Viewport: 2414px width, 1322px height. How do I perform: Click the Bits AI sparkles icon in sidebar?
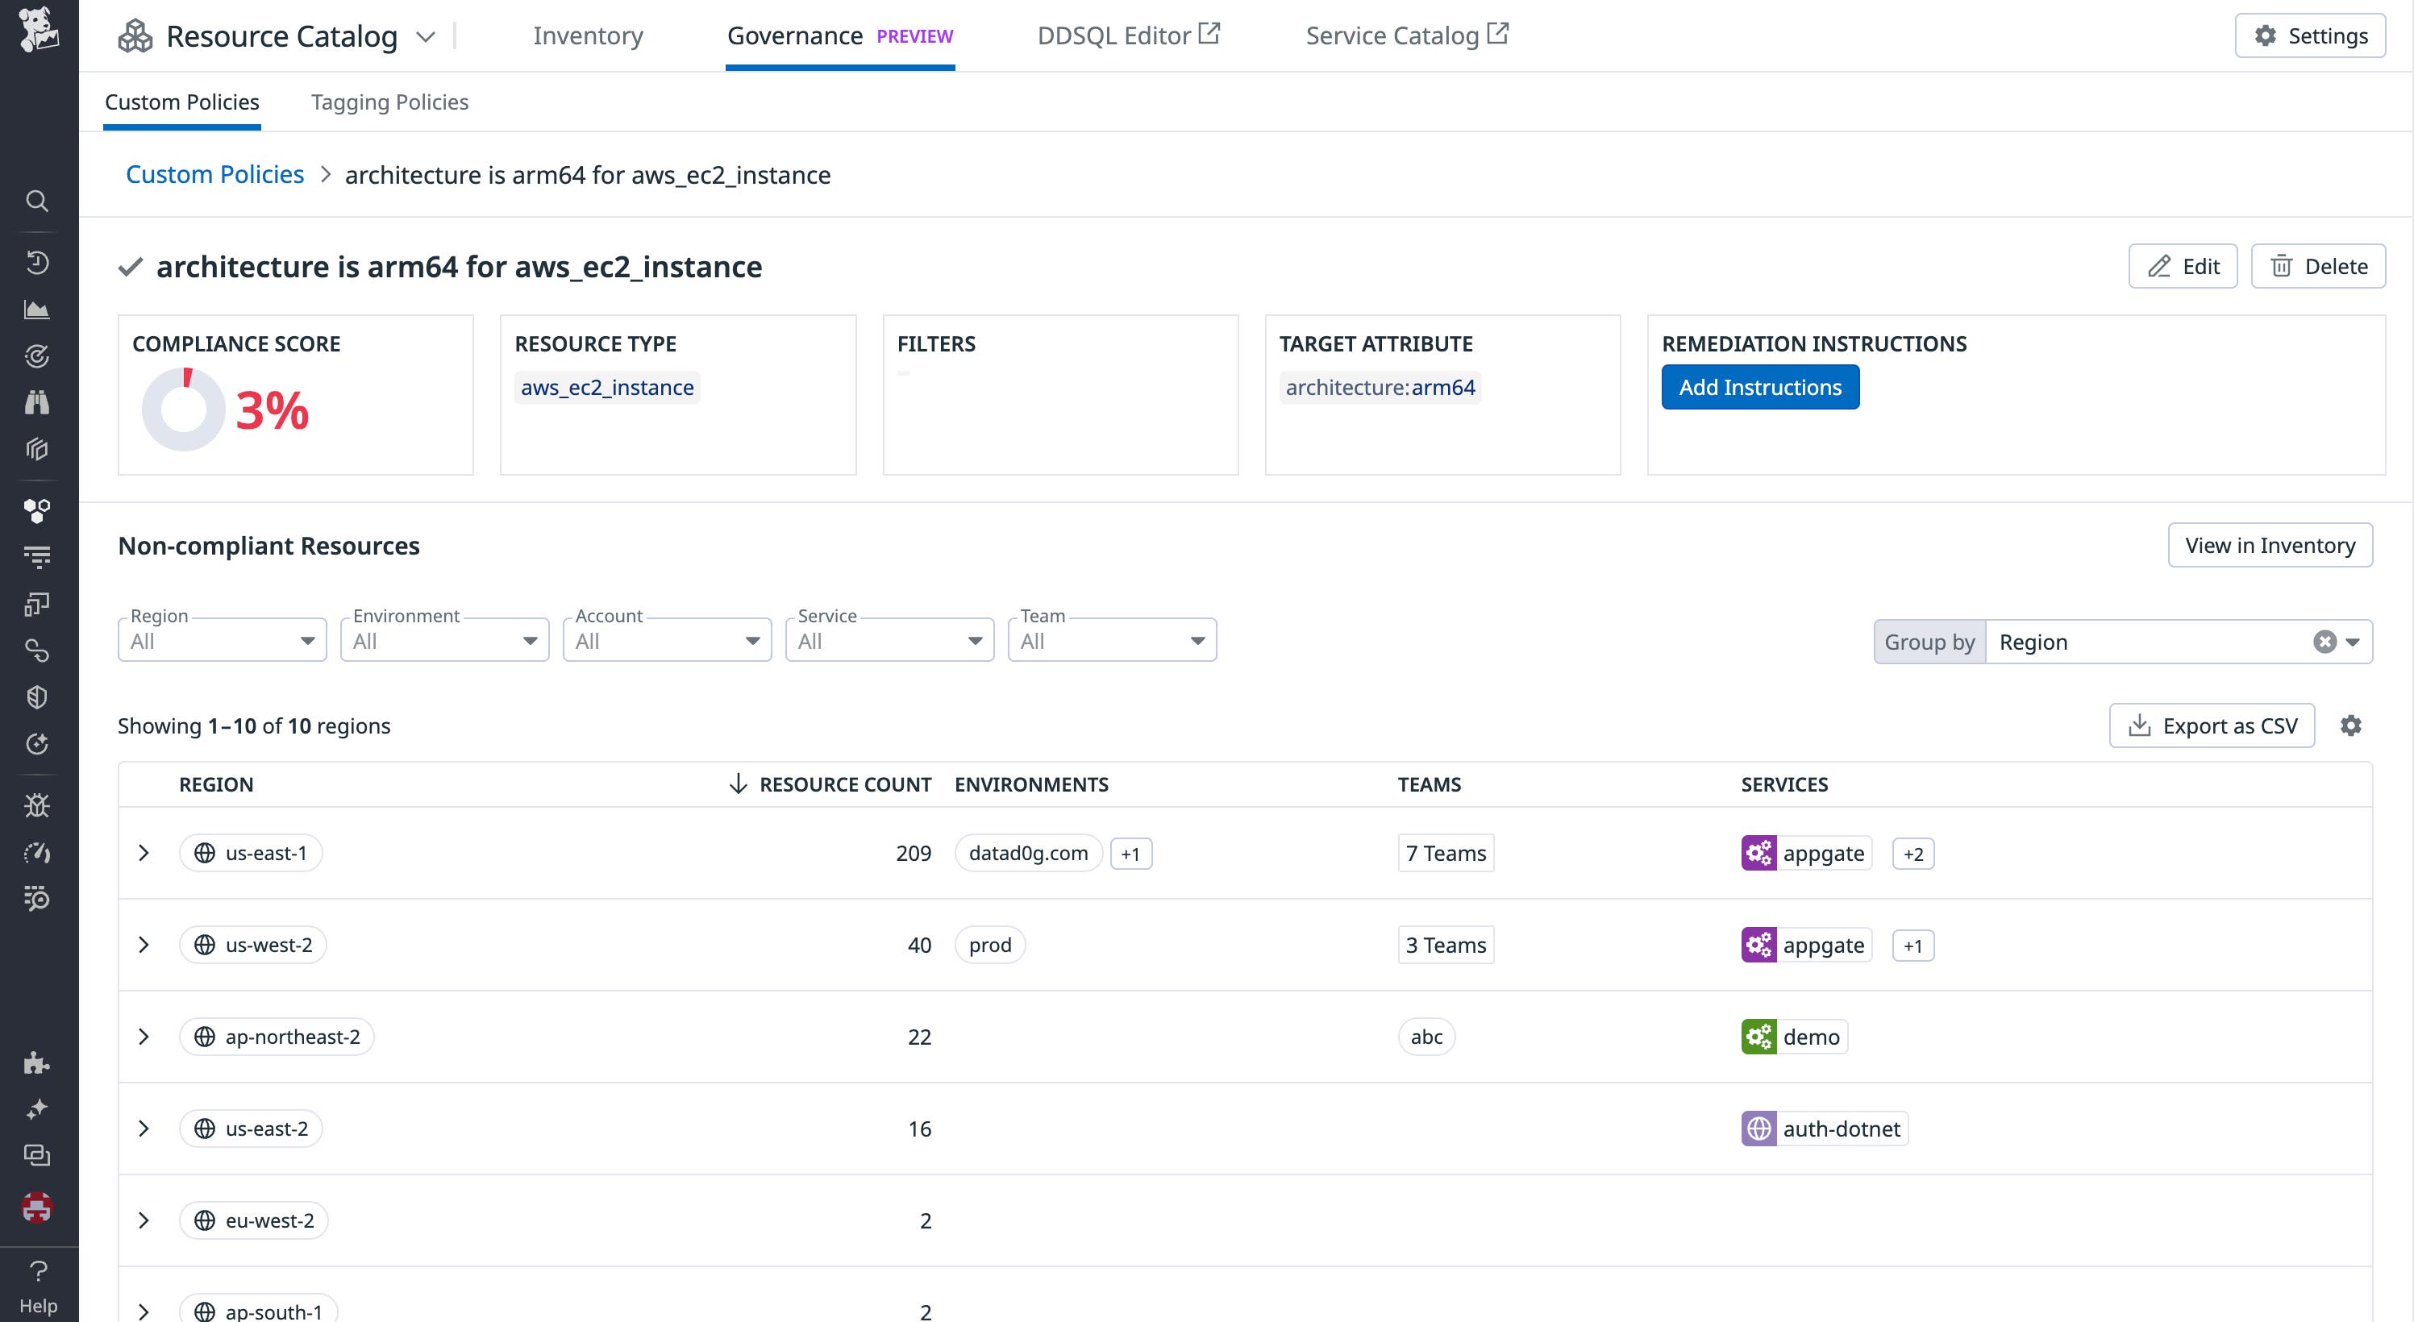tap(37, 1108)
